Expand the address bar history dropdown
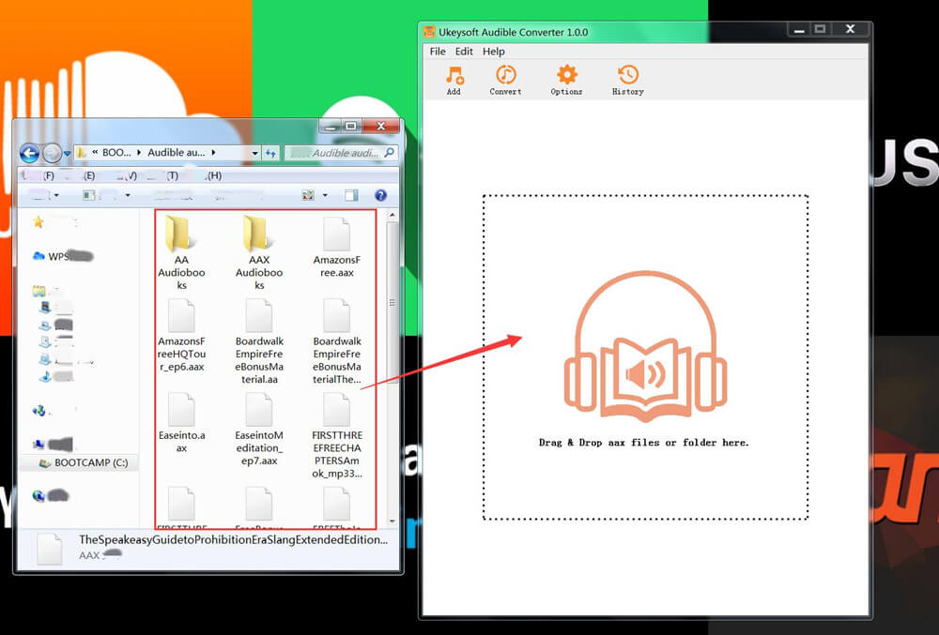 click(254, 153)
